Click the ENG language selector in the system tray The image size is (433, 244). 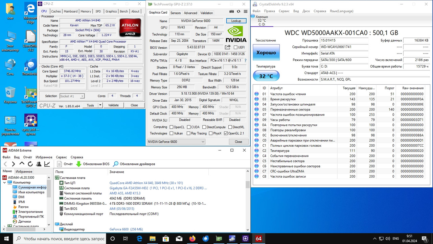[395, 239]
